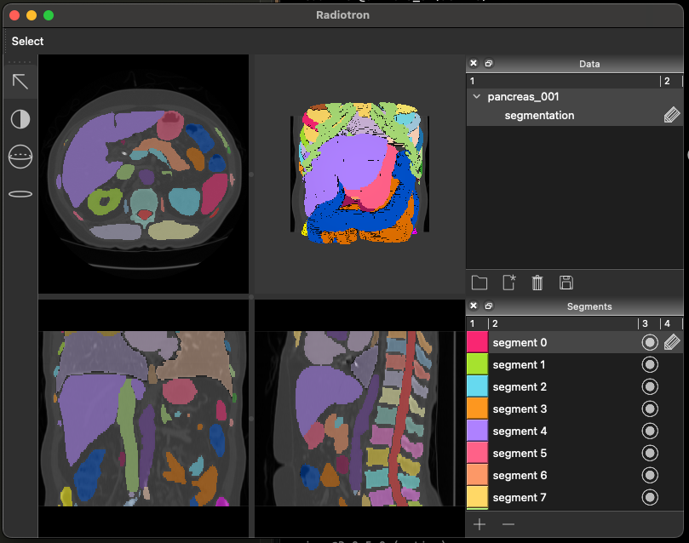Select the arrow pointer tool
This screenshot has height=543, width=689.
point(20,82)
